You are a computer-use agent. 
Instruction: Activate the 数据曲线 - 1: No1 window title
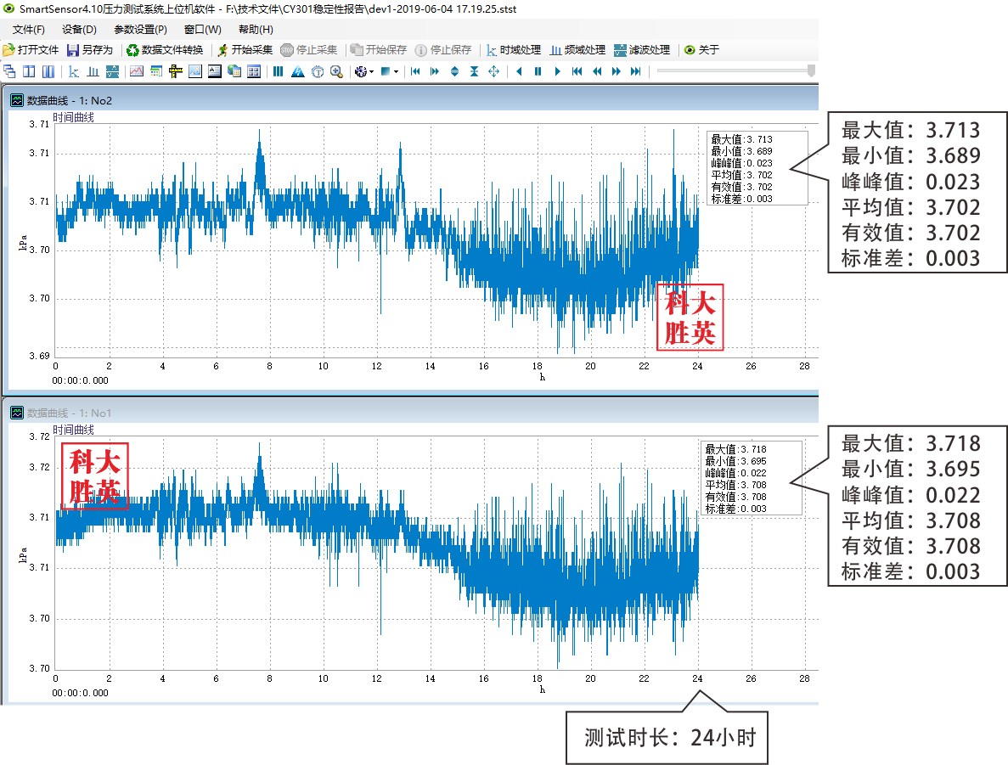point(70,413)
